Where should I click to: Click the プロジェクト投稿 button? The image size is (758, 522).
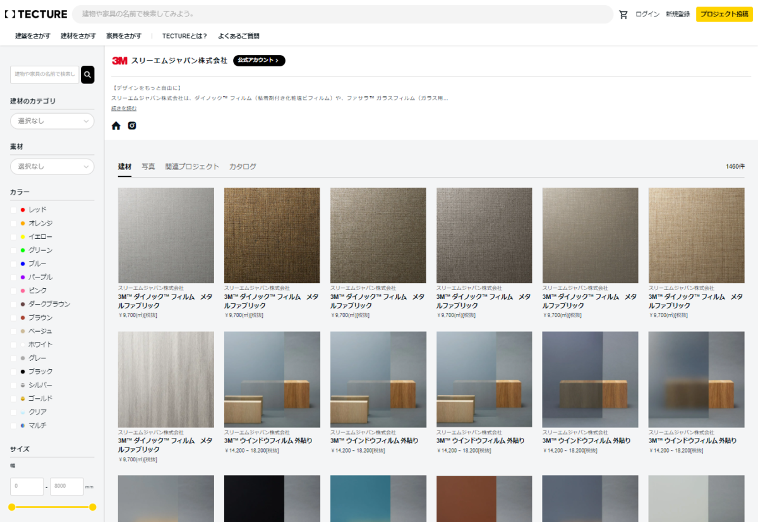[724, 14]
